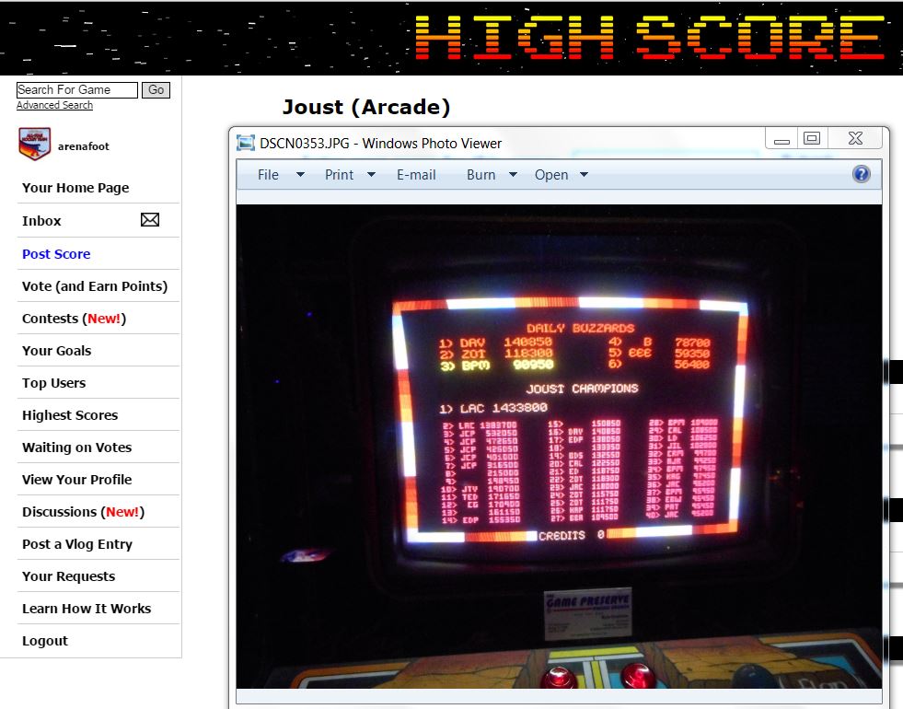Click DSCN0353.JPG title bar text

381,144
